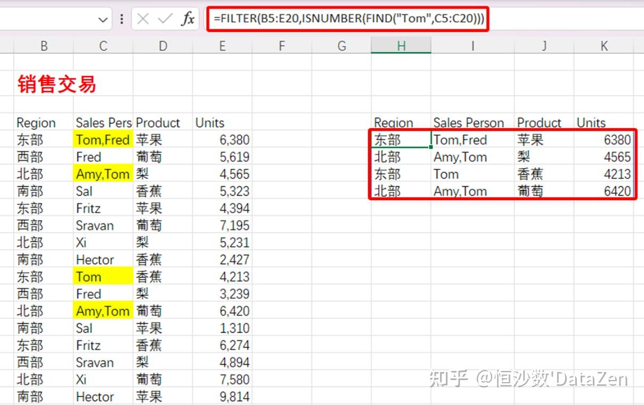Select active cell 东部 in column H
Image resolution: width=644 pixels, height=405 pixels.
click(401, 140)
